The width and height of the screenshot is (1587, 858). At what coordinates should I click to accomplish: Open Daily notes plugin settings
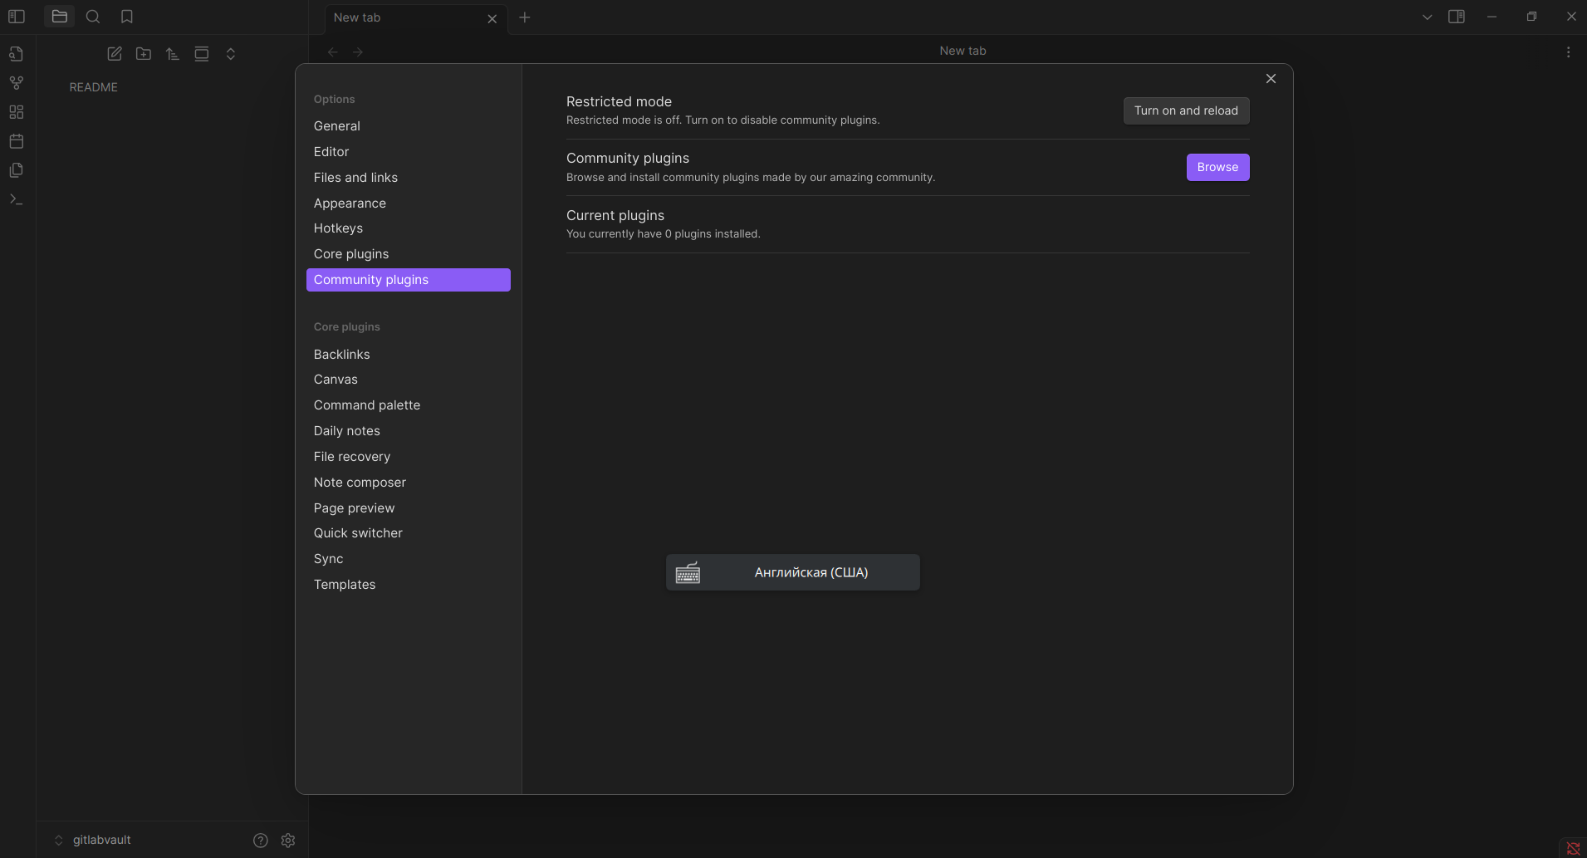409,431
